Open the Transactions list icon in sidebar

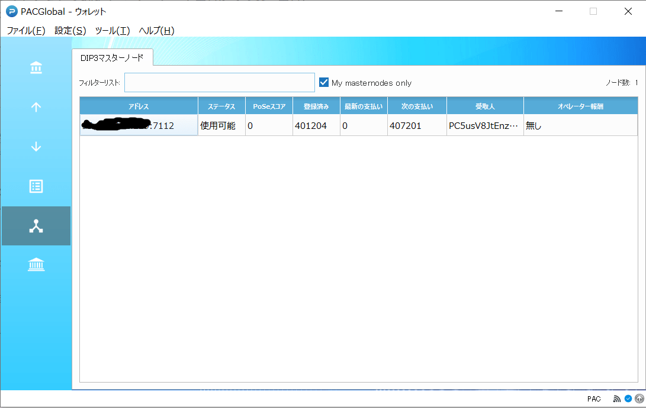[x=36, y=186]
